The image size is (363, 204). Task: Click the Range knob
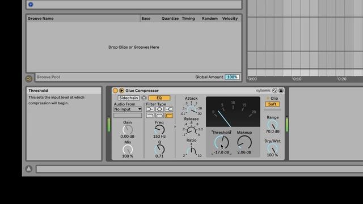tap(272, 125)
